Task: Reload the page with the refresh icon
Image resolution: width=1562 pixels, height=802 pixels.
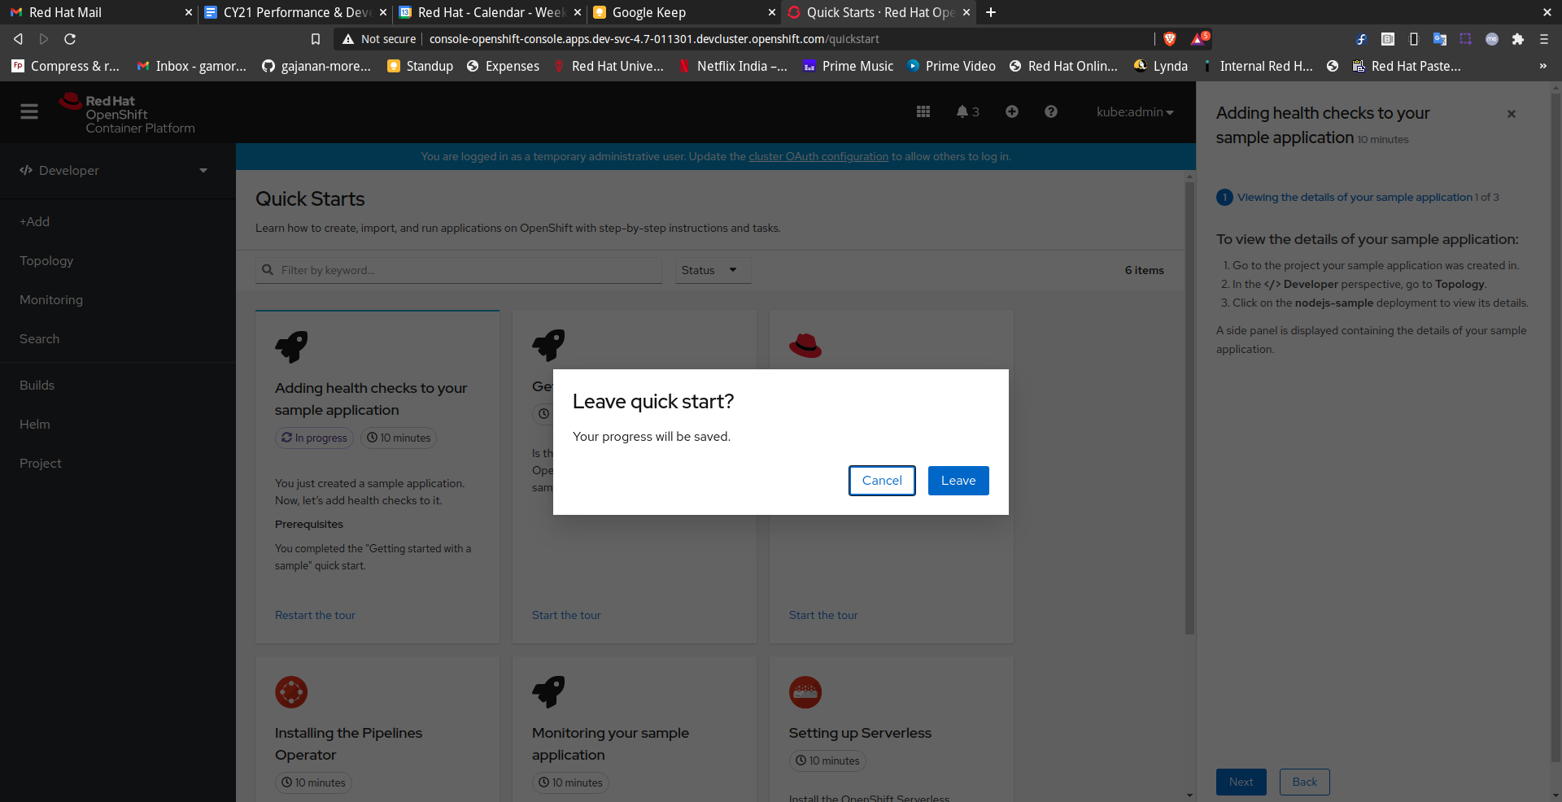Action: coord(70,39)
